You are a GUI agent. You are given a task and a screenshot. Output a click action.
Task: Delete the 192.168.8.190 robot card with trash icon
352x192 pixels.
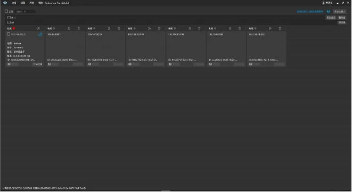pyautogui.click(x=240, y=29)
